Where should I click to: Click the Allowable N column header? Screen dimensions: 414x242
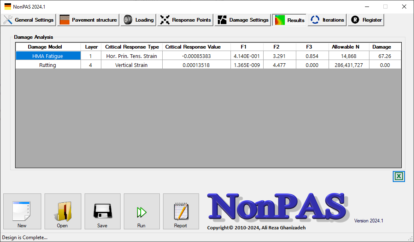coord(348,47)
